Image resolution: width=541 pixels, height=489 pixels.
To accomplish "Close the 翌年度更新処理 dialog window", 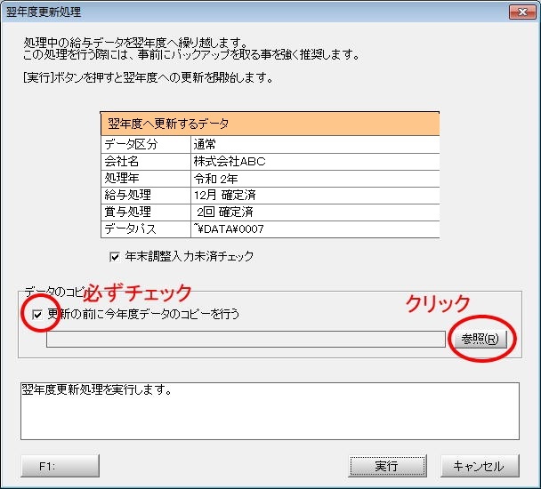I will [x=522, y=12].
